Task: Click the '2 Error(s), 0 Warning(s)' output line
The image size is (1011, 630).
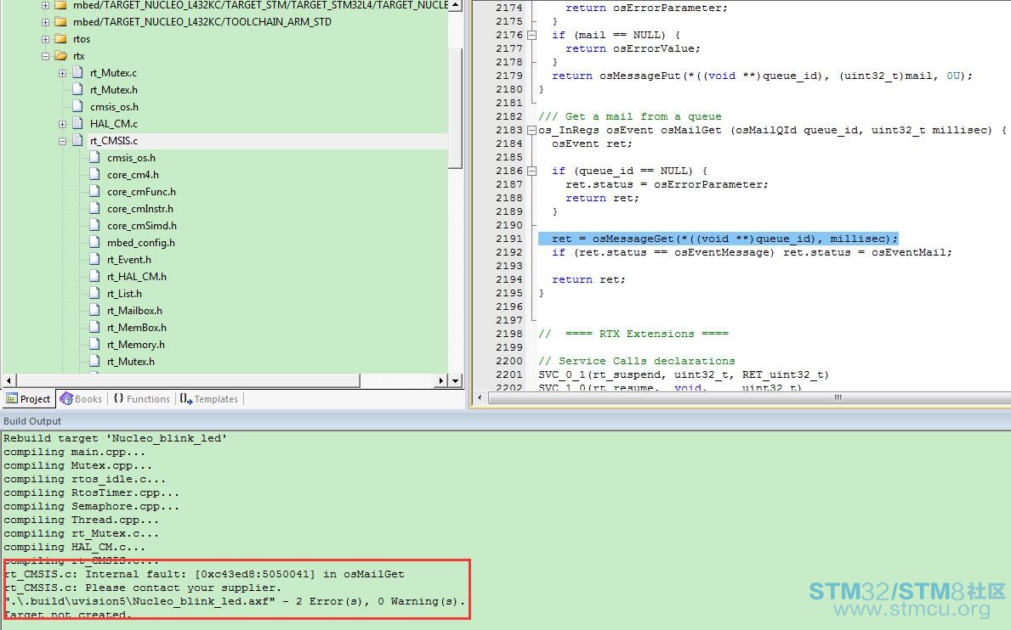Action: (235, 601)
